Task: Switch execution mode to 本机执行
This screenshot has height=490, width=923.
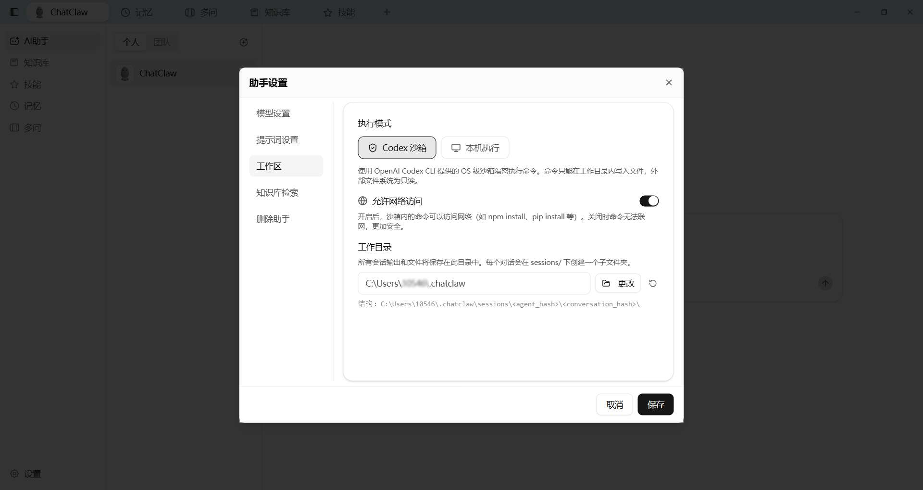Action: (x=474, y=148)
